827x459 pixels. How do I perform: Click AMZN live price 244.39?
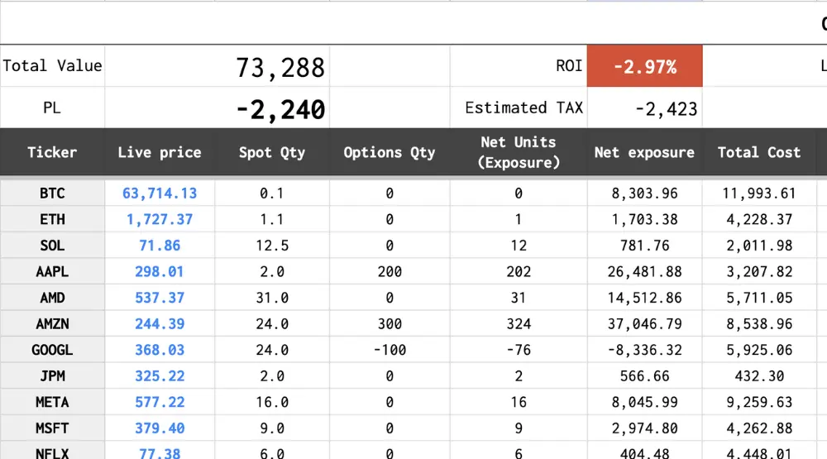[160, 323]
